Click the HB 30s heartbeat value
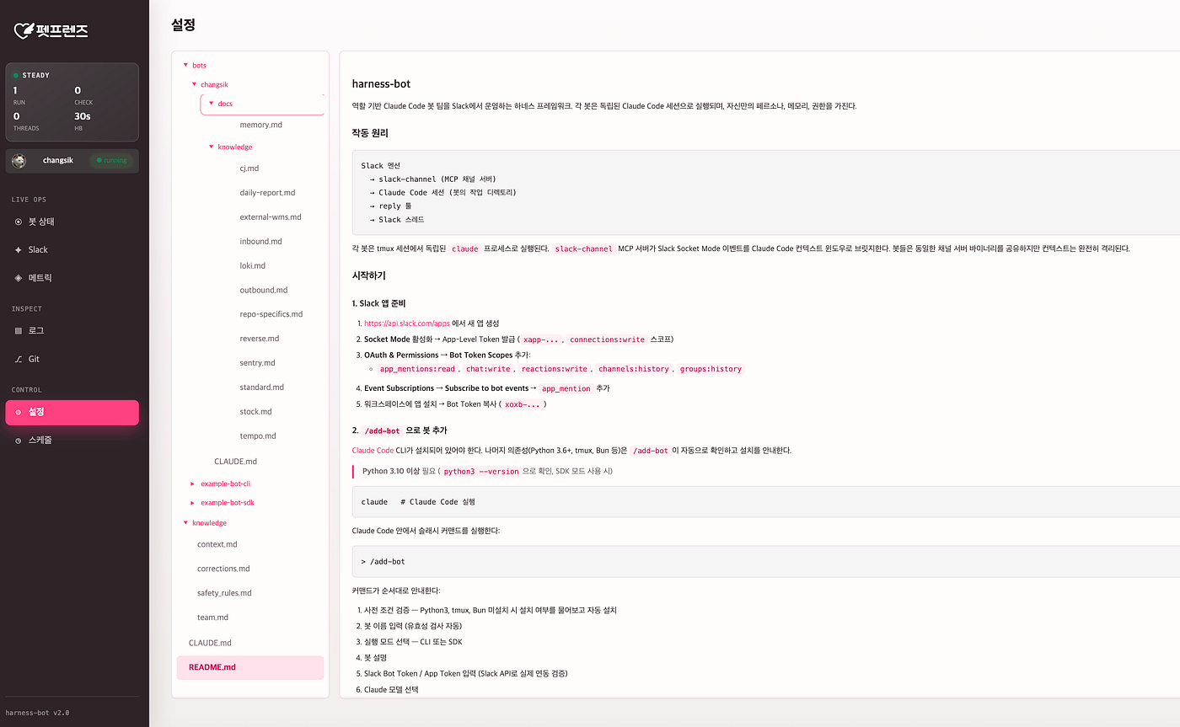The width and height of the screenshot is (1180, 727). (x=83, y=116)
